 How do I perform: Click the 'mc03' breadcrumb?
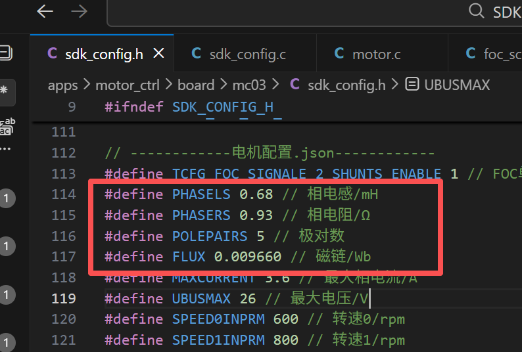pos(249,85)
